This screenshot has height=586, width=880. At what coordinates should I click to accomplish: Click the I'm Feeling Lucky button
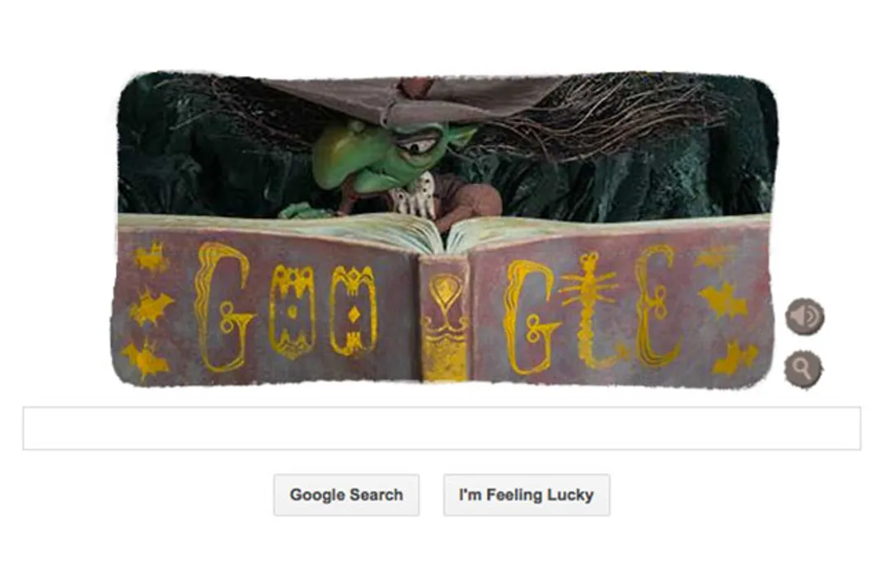coord(527,495)
